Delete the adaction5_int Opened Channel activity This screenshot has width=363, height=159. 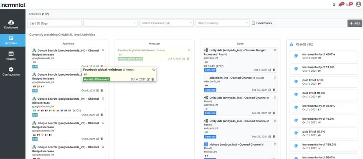274,90
